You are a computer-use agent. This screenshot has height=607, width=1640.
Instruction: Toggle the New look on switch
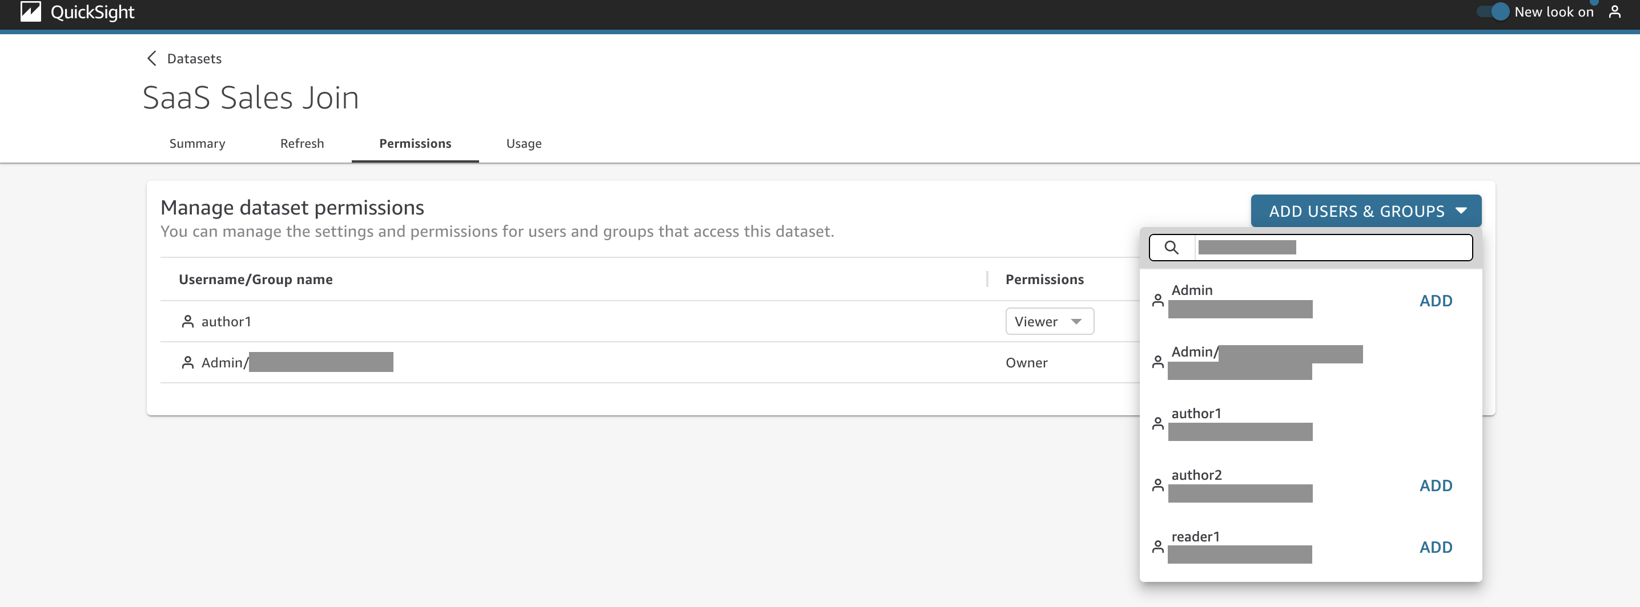pos(1493,11)
